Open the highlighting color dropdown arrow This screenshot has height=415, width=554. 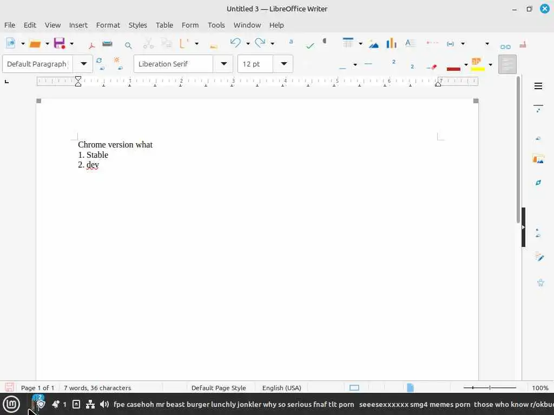click(x=490, y=65)
